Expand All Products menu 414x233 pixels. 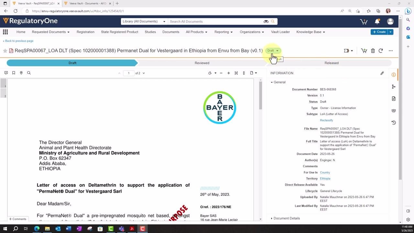coord(197,32)
